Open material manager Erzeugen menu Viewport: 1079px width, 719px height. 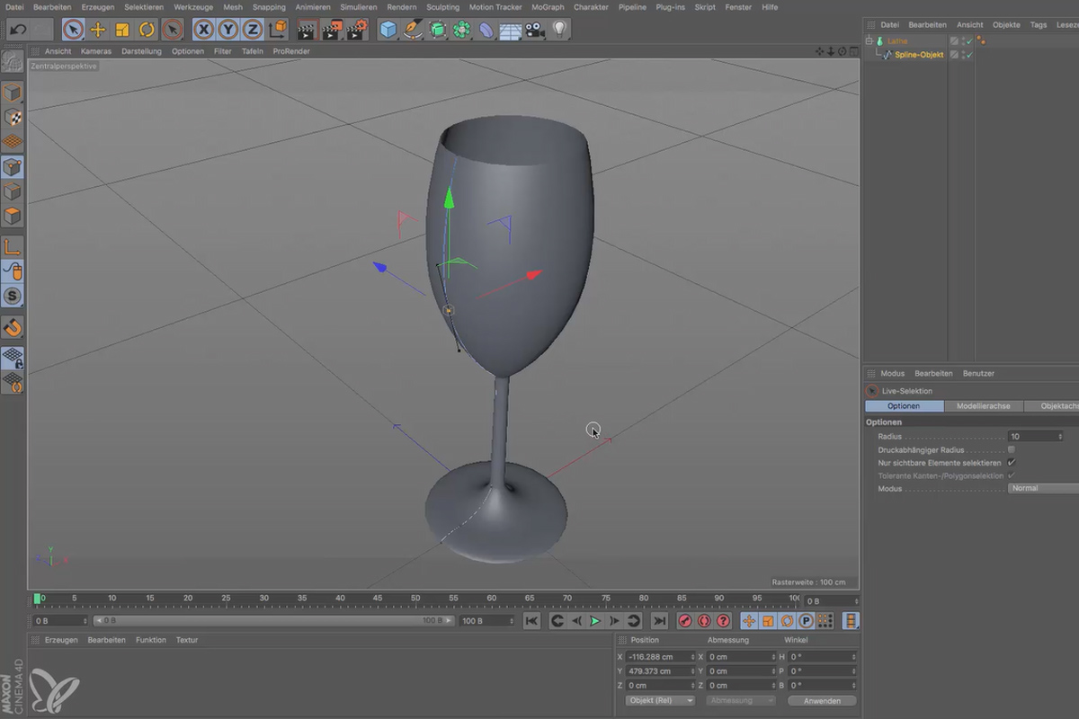[x=60, y=640]
